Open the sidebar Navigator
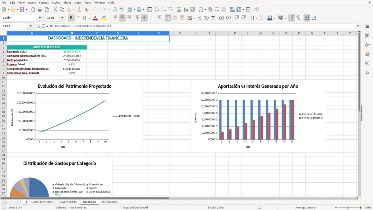373x210 pixels. [x=367, y=63]
